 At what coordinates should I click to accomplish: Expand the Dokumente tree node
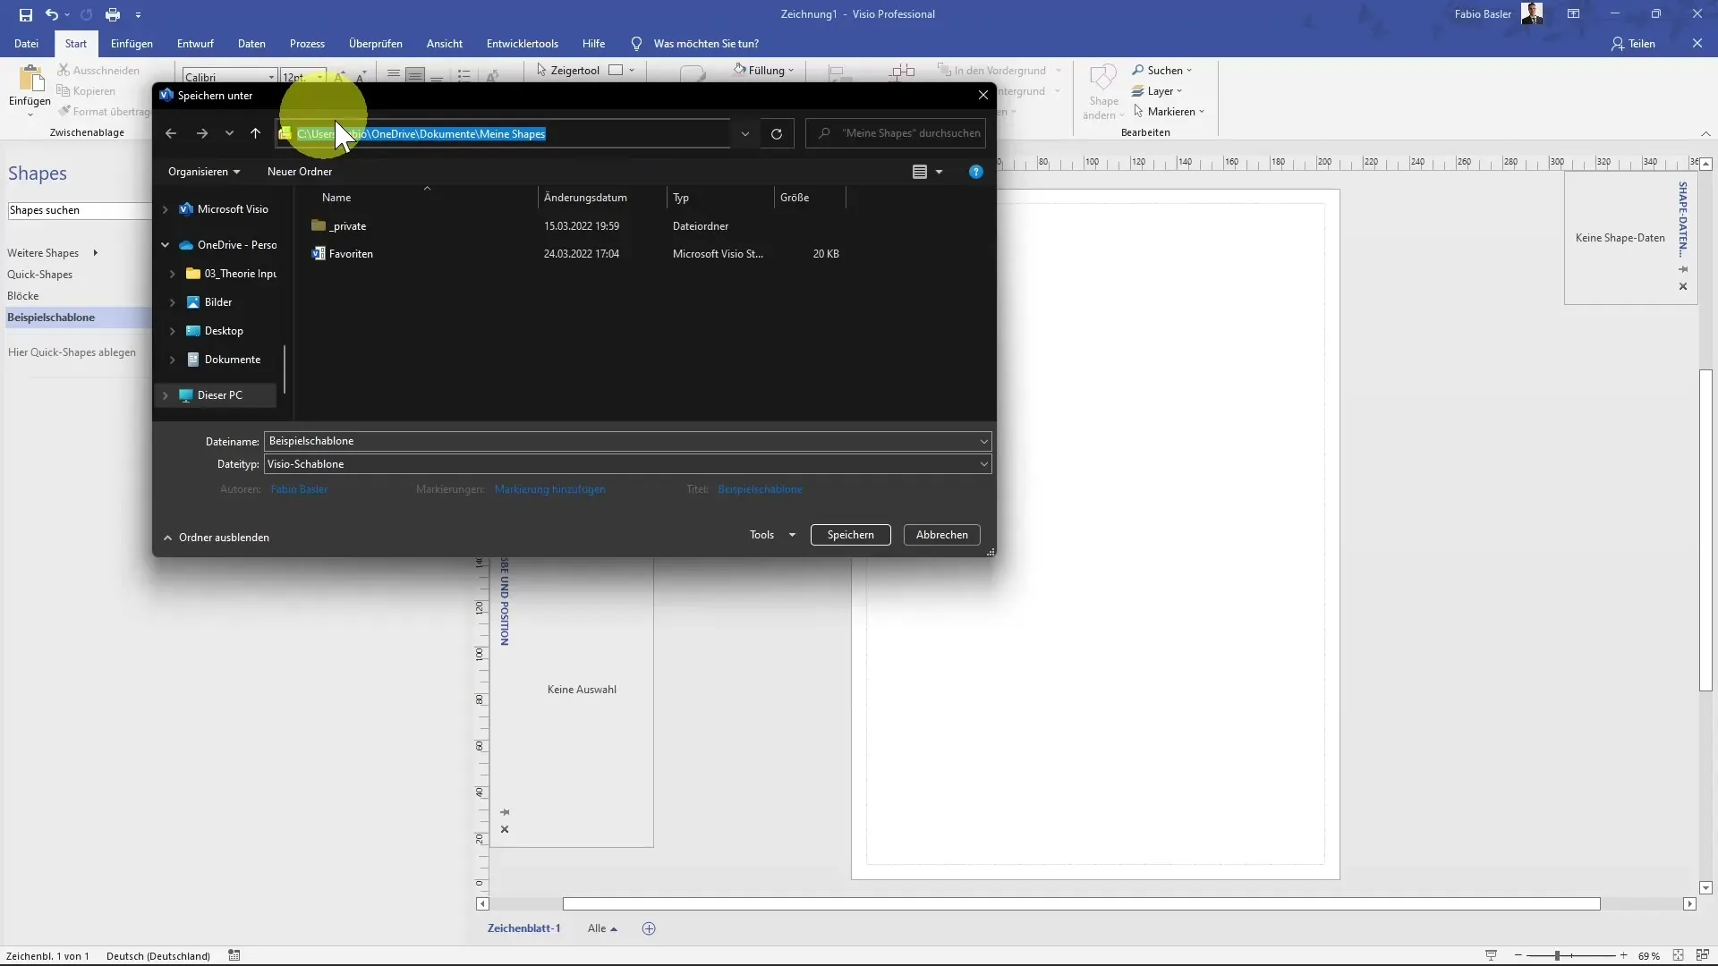click(x=173, y=360)
